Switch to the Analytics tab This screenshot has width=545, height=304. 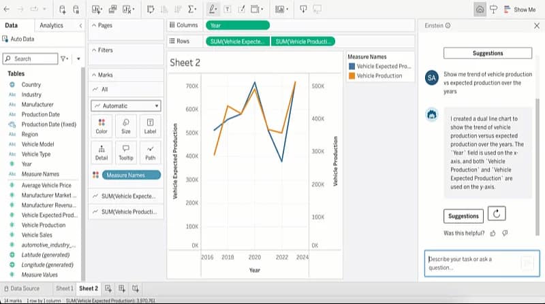pos(51,25)
